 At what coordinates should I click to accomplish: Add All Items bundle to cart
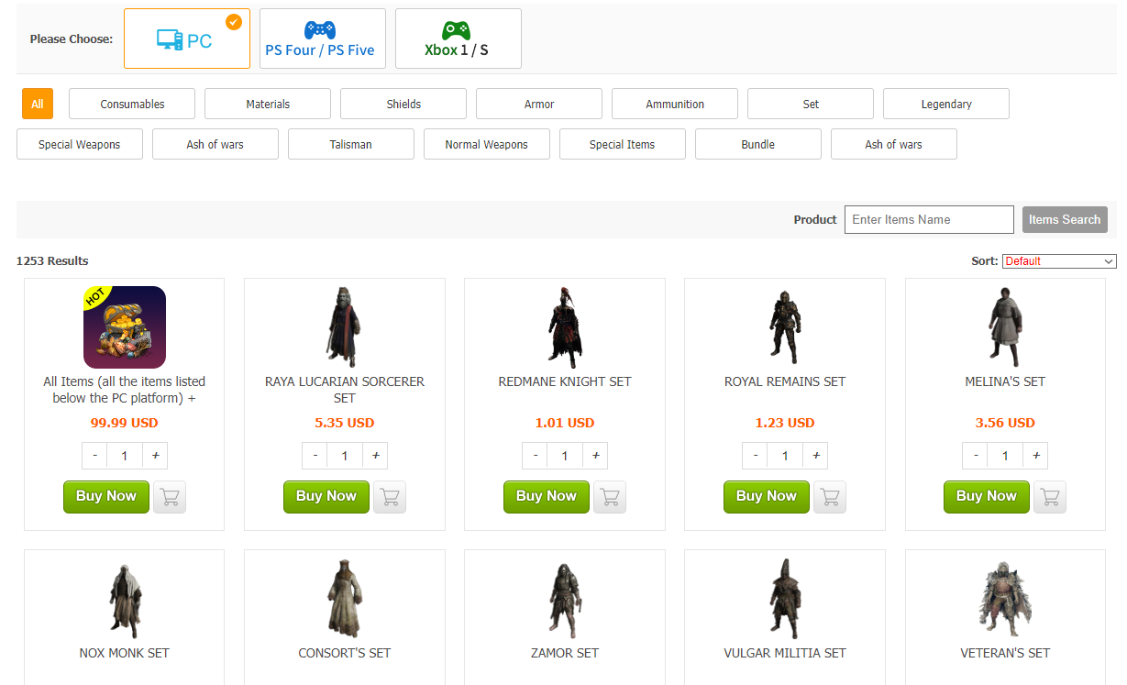(x=170, y=497)
